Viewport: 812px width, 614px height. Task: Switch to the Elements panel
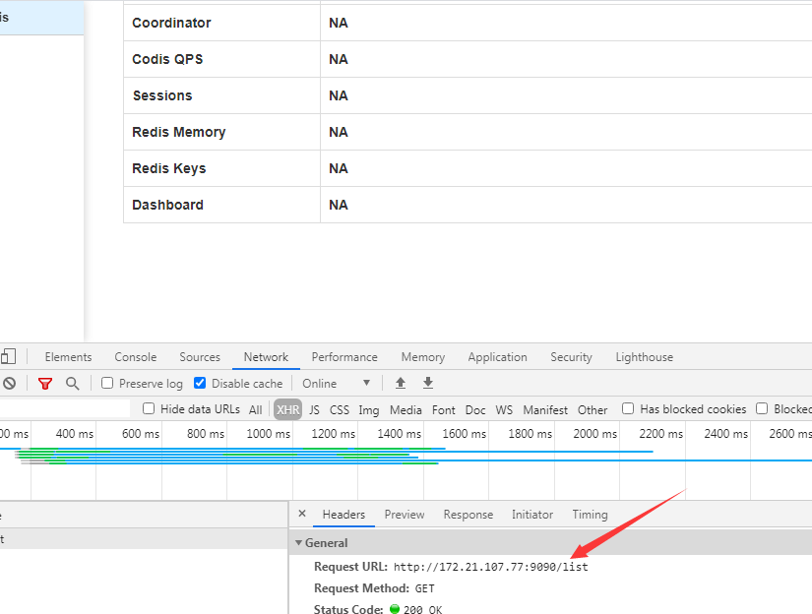coord(68,357)
